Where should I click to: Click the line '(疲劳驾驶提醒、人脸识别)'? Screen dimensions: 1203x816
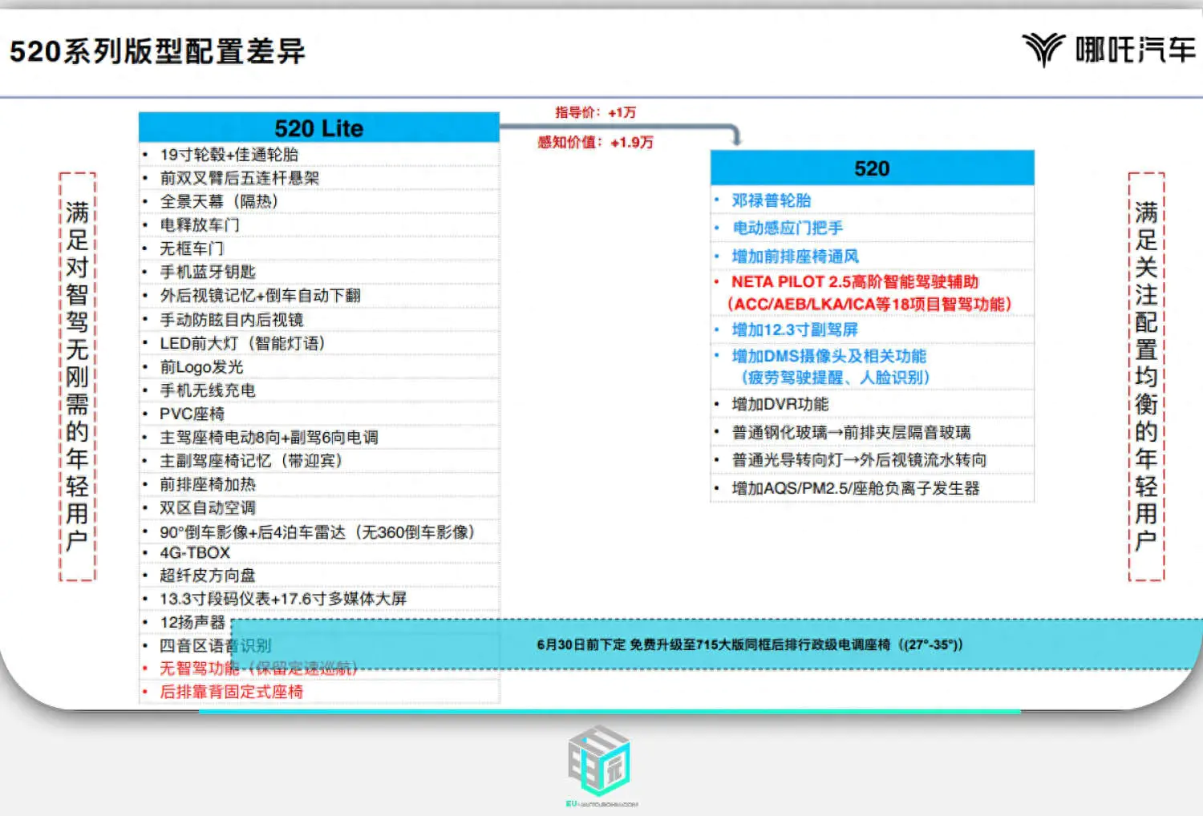click(x=834, y=378)
